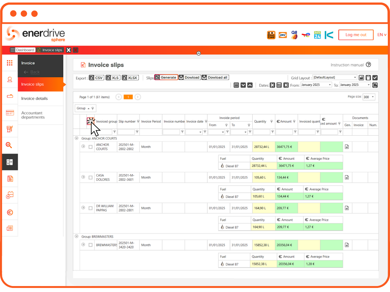Open document icon for ANCHOR COURTS row

pos(347,147)
